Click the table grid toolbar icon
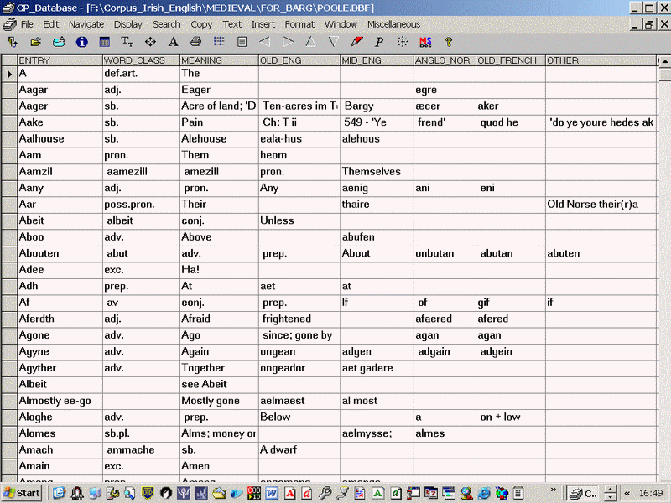The height and width of the screenshot is (503, 671). pos(105,41)
